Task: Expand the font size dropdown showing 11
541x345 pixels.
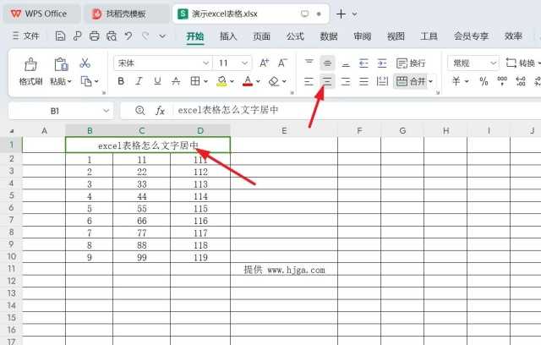Action: pyautogui.click(x=247, y=63)
